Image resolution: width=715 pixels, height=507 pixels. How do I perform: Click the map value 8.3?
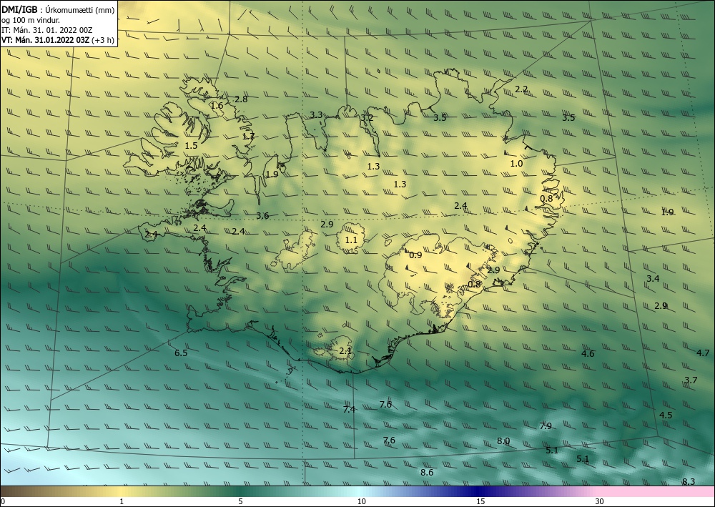689,481
